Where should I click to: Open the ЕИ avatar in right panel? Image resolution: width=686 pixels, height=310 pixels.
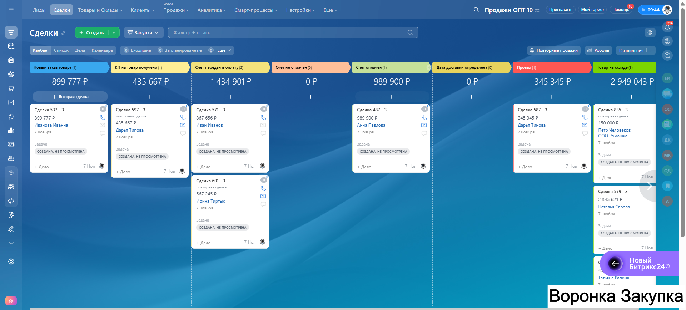coord(667,78)
